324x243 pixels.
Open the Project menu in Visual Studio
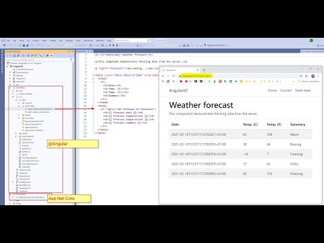pos(36,40)
